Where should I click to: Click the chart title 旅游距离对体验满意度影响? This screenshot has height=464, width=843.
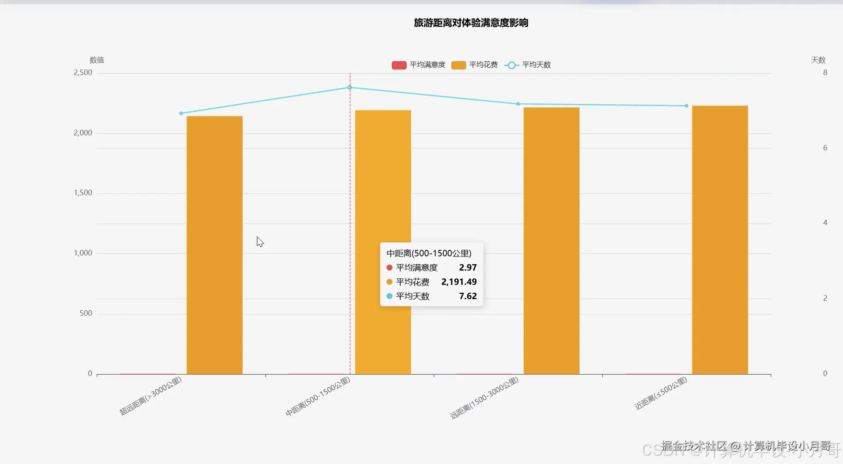tap(471, 23)
